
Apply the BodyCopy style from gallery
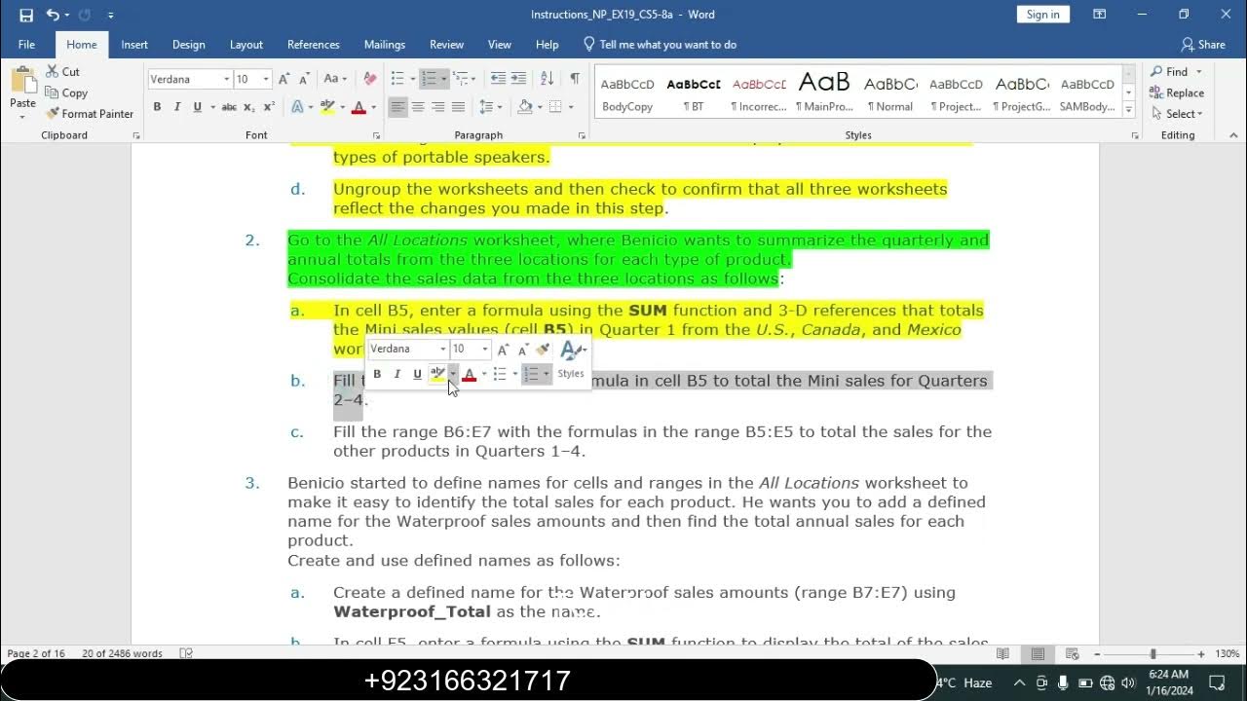click(627, 93)
